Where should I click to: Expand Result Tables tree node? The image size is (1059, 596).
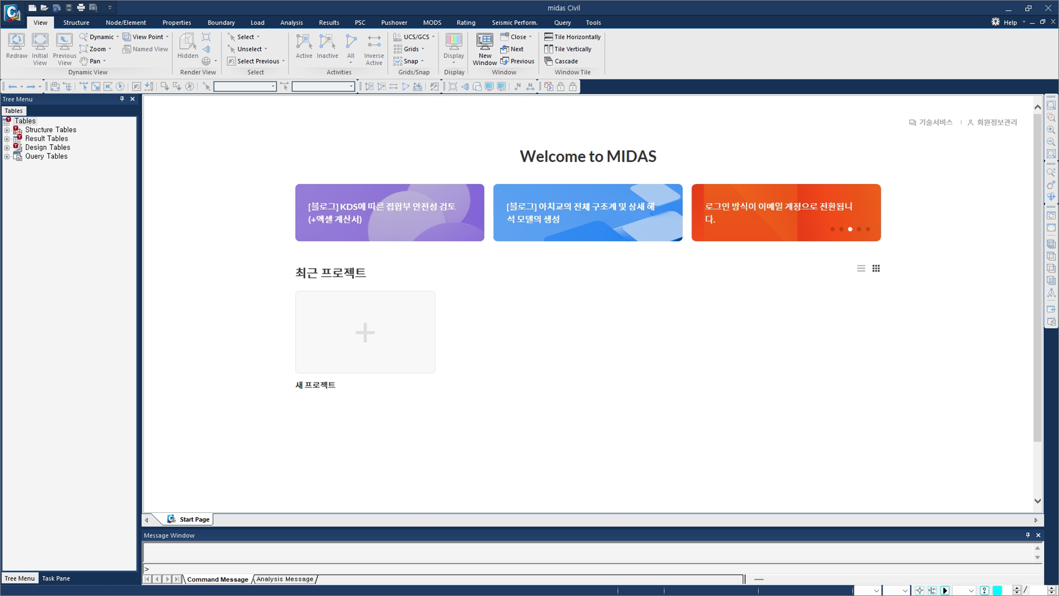7,139
